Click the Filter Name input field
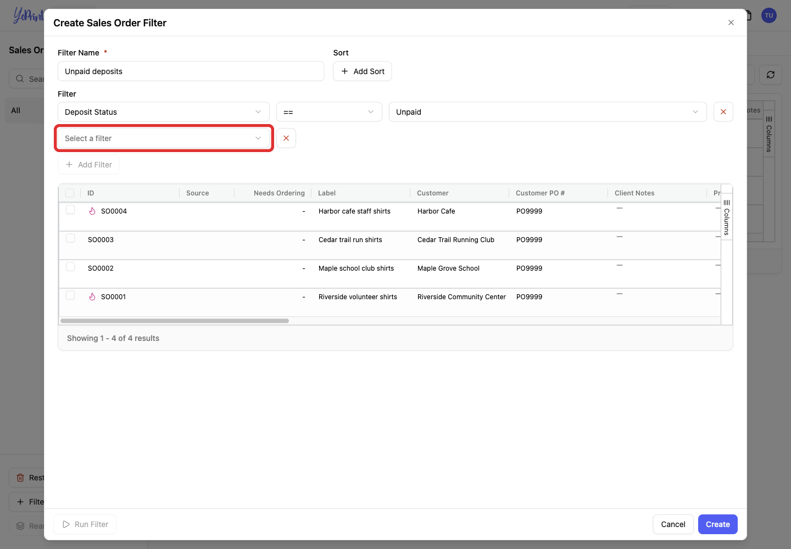 point(191,71)
